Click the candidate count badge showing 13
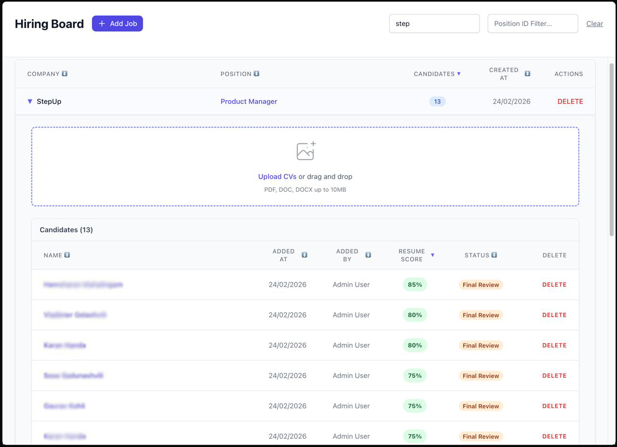The width and height of the screenshot is (617, 447). click(437, 101)
